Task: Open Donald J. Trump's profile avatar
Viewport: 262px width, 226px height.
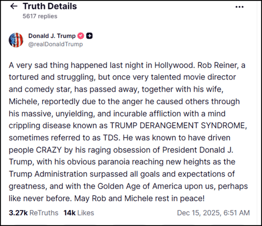Action: click(x=16, y=40)
